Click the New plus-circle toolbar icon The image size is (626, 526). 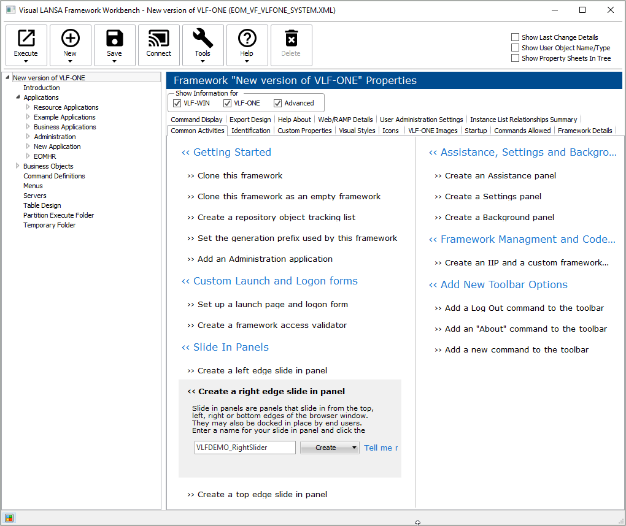[70, 38]
